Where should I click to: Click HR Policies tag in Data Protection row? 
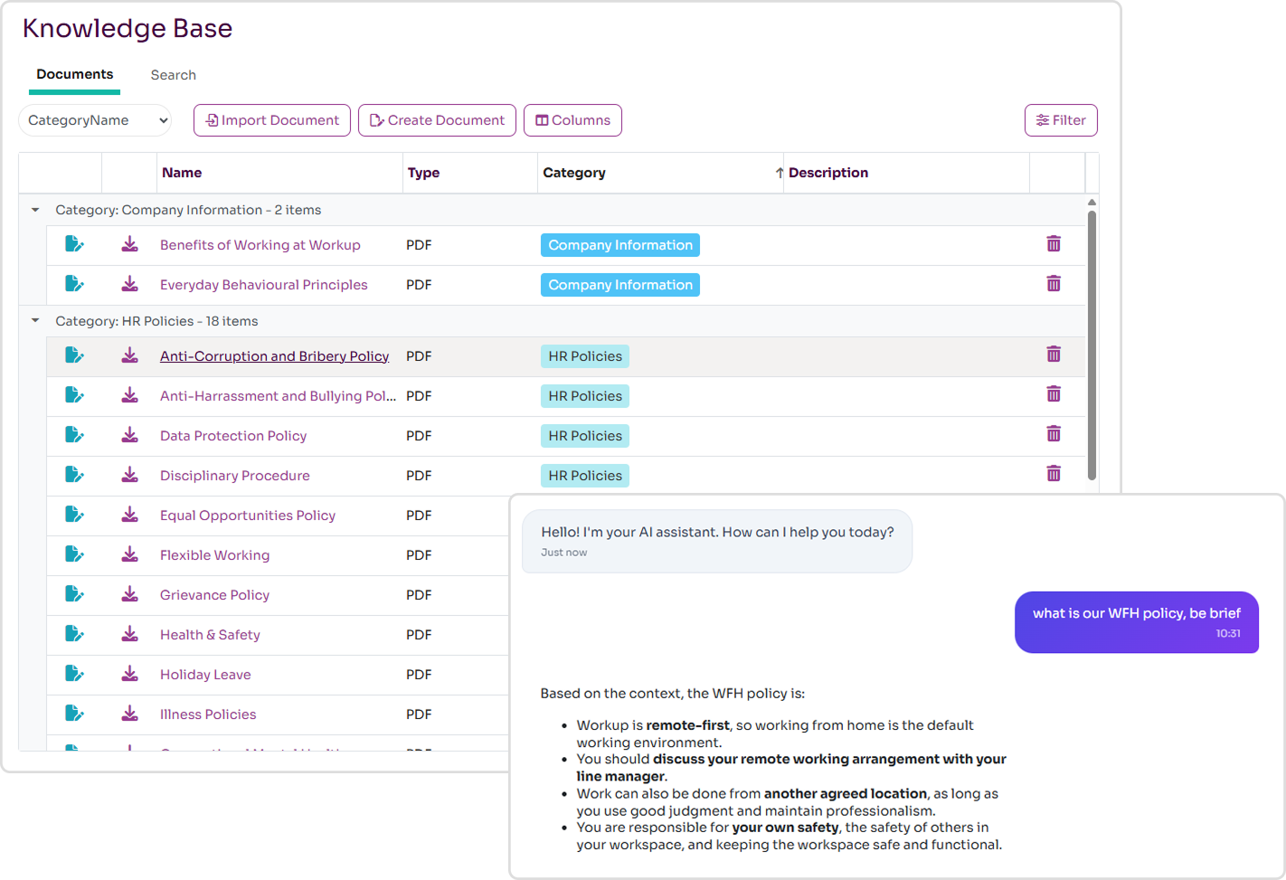click(585, 436)
